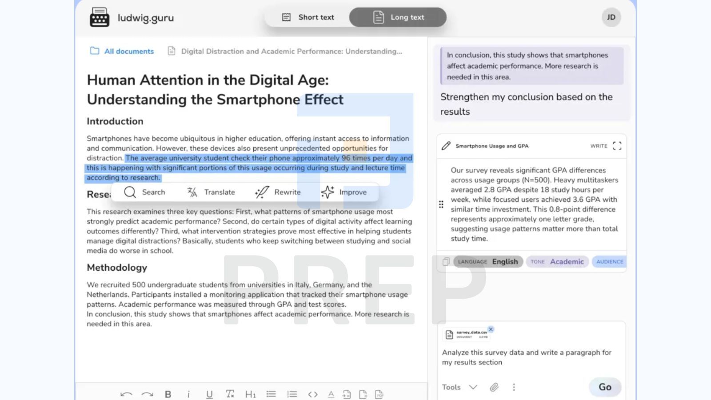Open the Language English selector
This screenshot has width=711, height=400.
tap(488, 262)
